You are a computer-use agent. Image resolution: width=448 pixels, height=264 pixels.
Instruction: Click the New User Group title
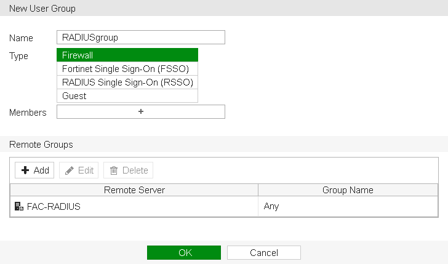point(42,8)
